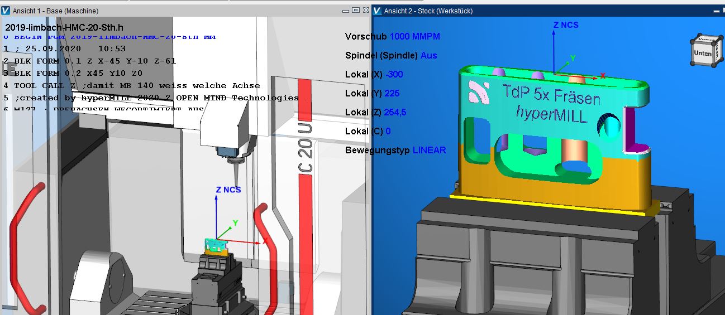Viewport: 725px width, 315px height.
Task: Minimize the Ansicht 2 Stock window
Action: point(717,10)
